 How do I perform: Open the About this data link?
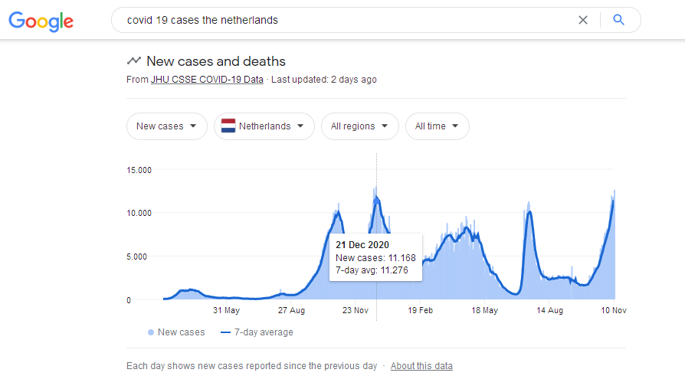(421, 366)
